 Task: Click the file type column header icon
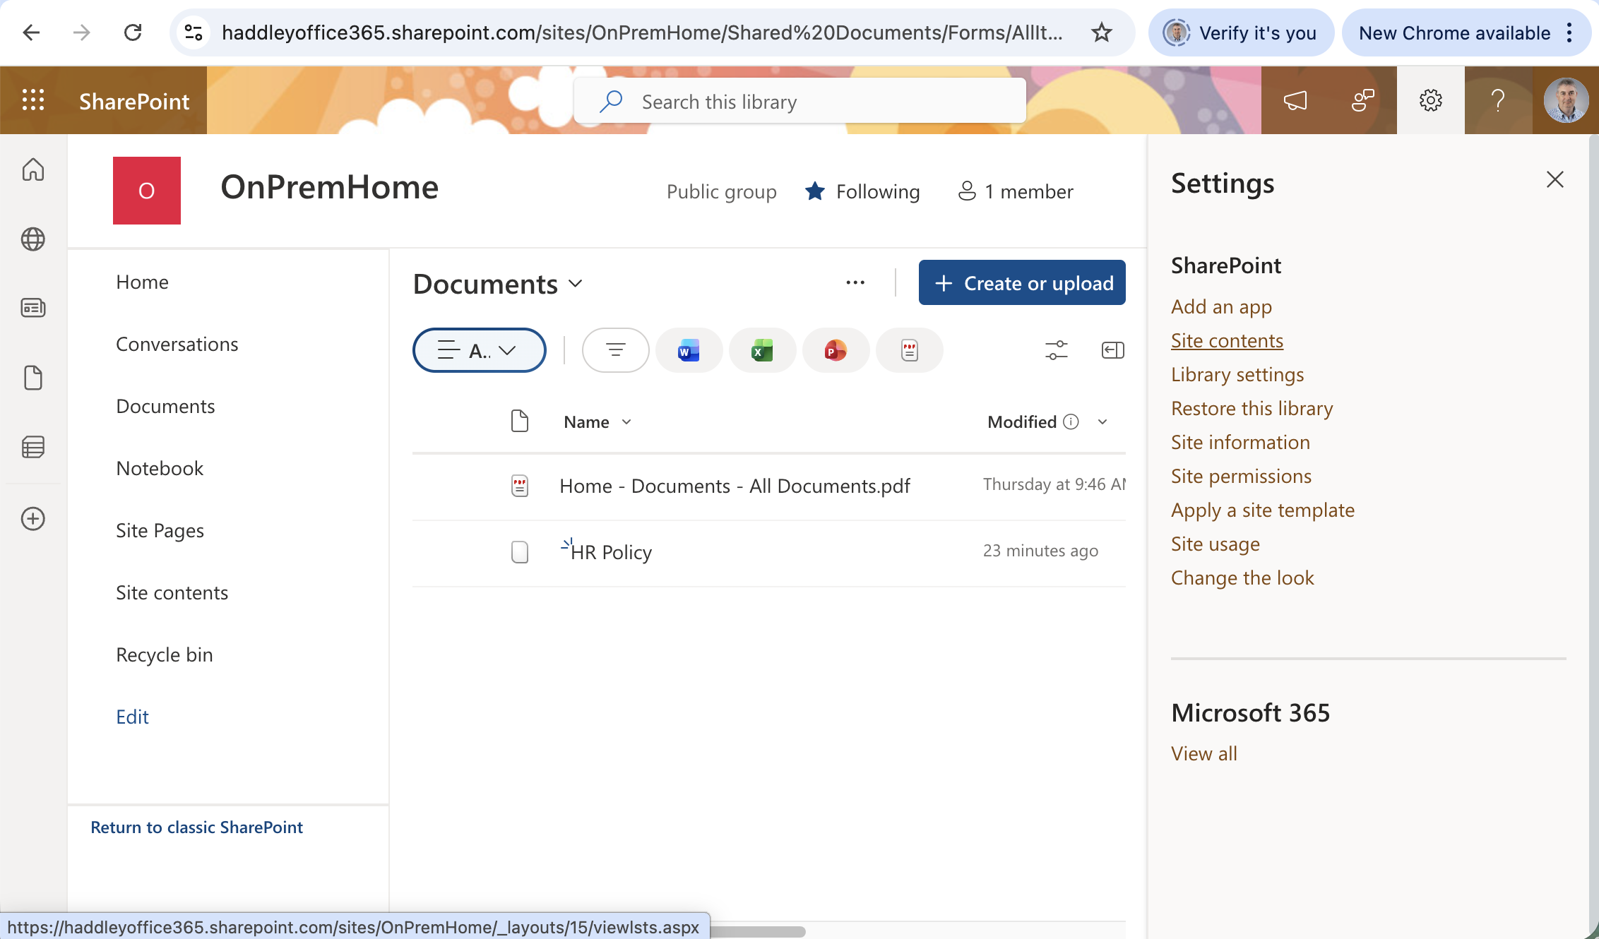(520, 421)
